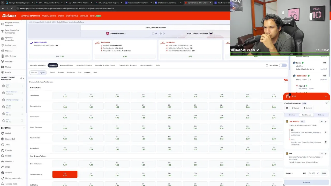Check the Liga 1 Perú favorite checkbox

22,86
